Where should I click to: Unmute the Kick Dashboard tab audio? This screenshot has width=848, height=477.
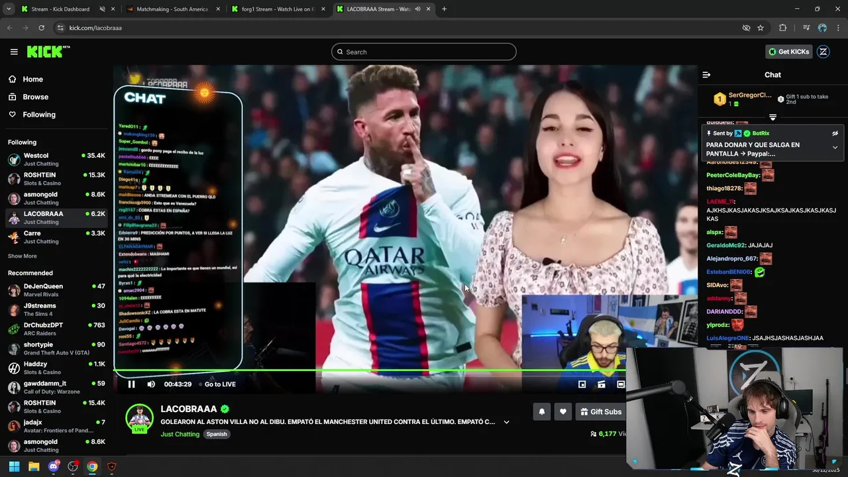pos(102,9)
